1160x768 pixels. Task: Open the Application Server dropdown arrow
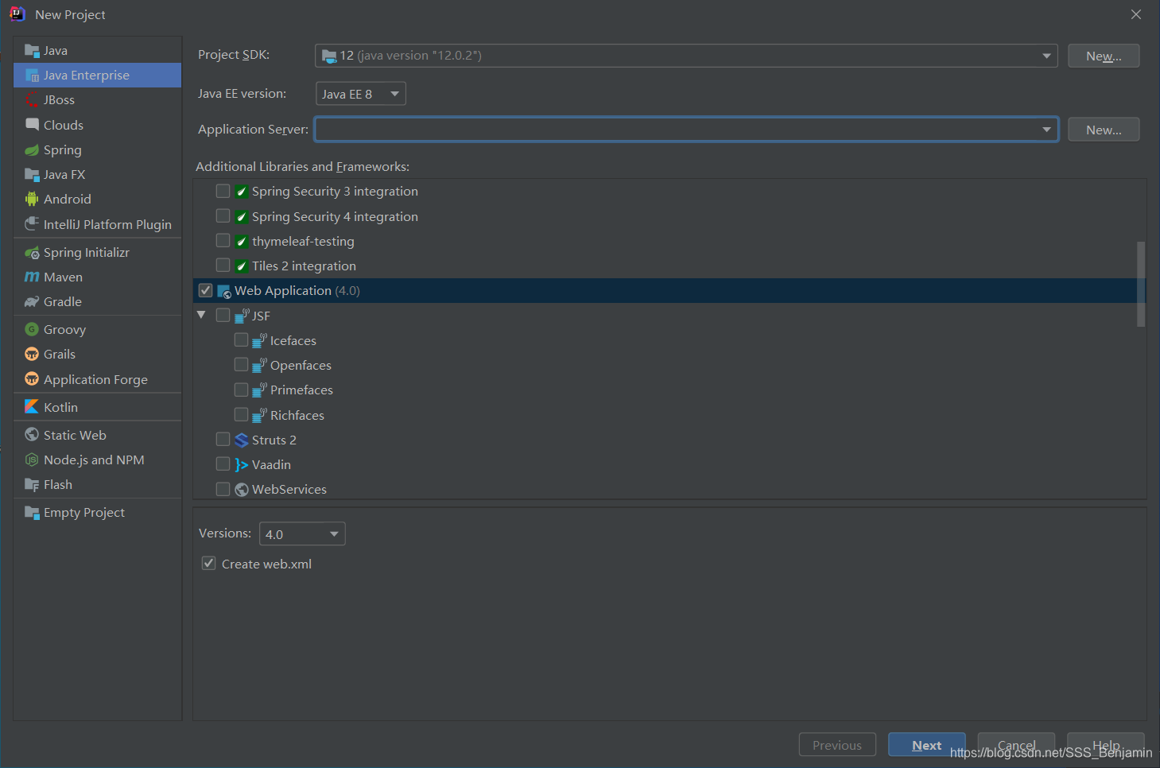(1046, 130)
